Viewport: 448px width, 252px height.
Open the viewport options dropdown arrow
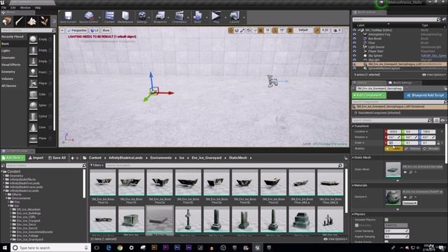click(62, 30)
